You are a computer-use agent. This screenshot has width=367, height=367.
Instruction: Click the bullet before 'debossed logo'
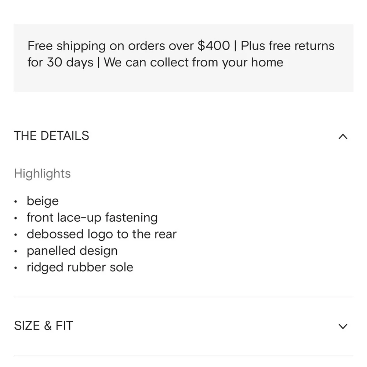[x=16, y=235]
